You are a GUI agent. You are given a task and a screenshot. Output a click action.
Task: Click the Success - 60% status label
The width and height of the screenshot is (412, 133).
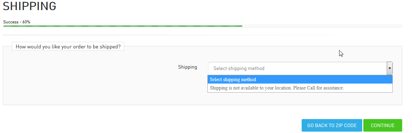tap(17, 22)
